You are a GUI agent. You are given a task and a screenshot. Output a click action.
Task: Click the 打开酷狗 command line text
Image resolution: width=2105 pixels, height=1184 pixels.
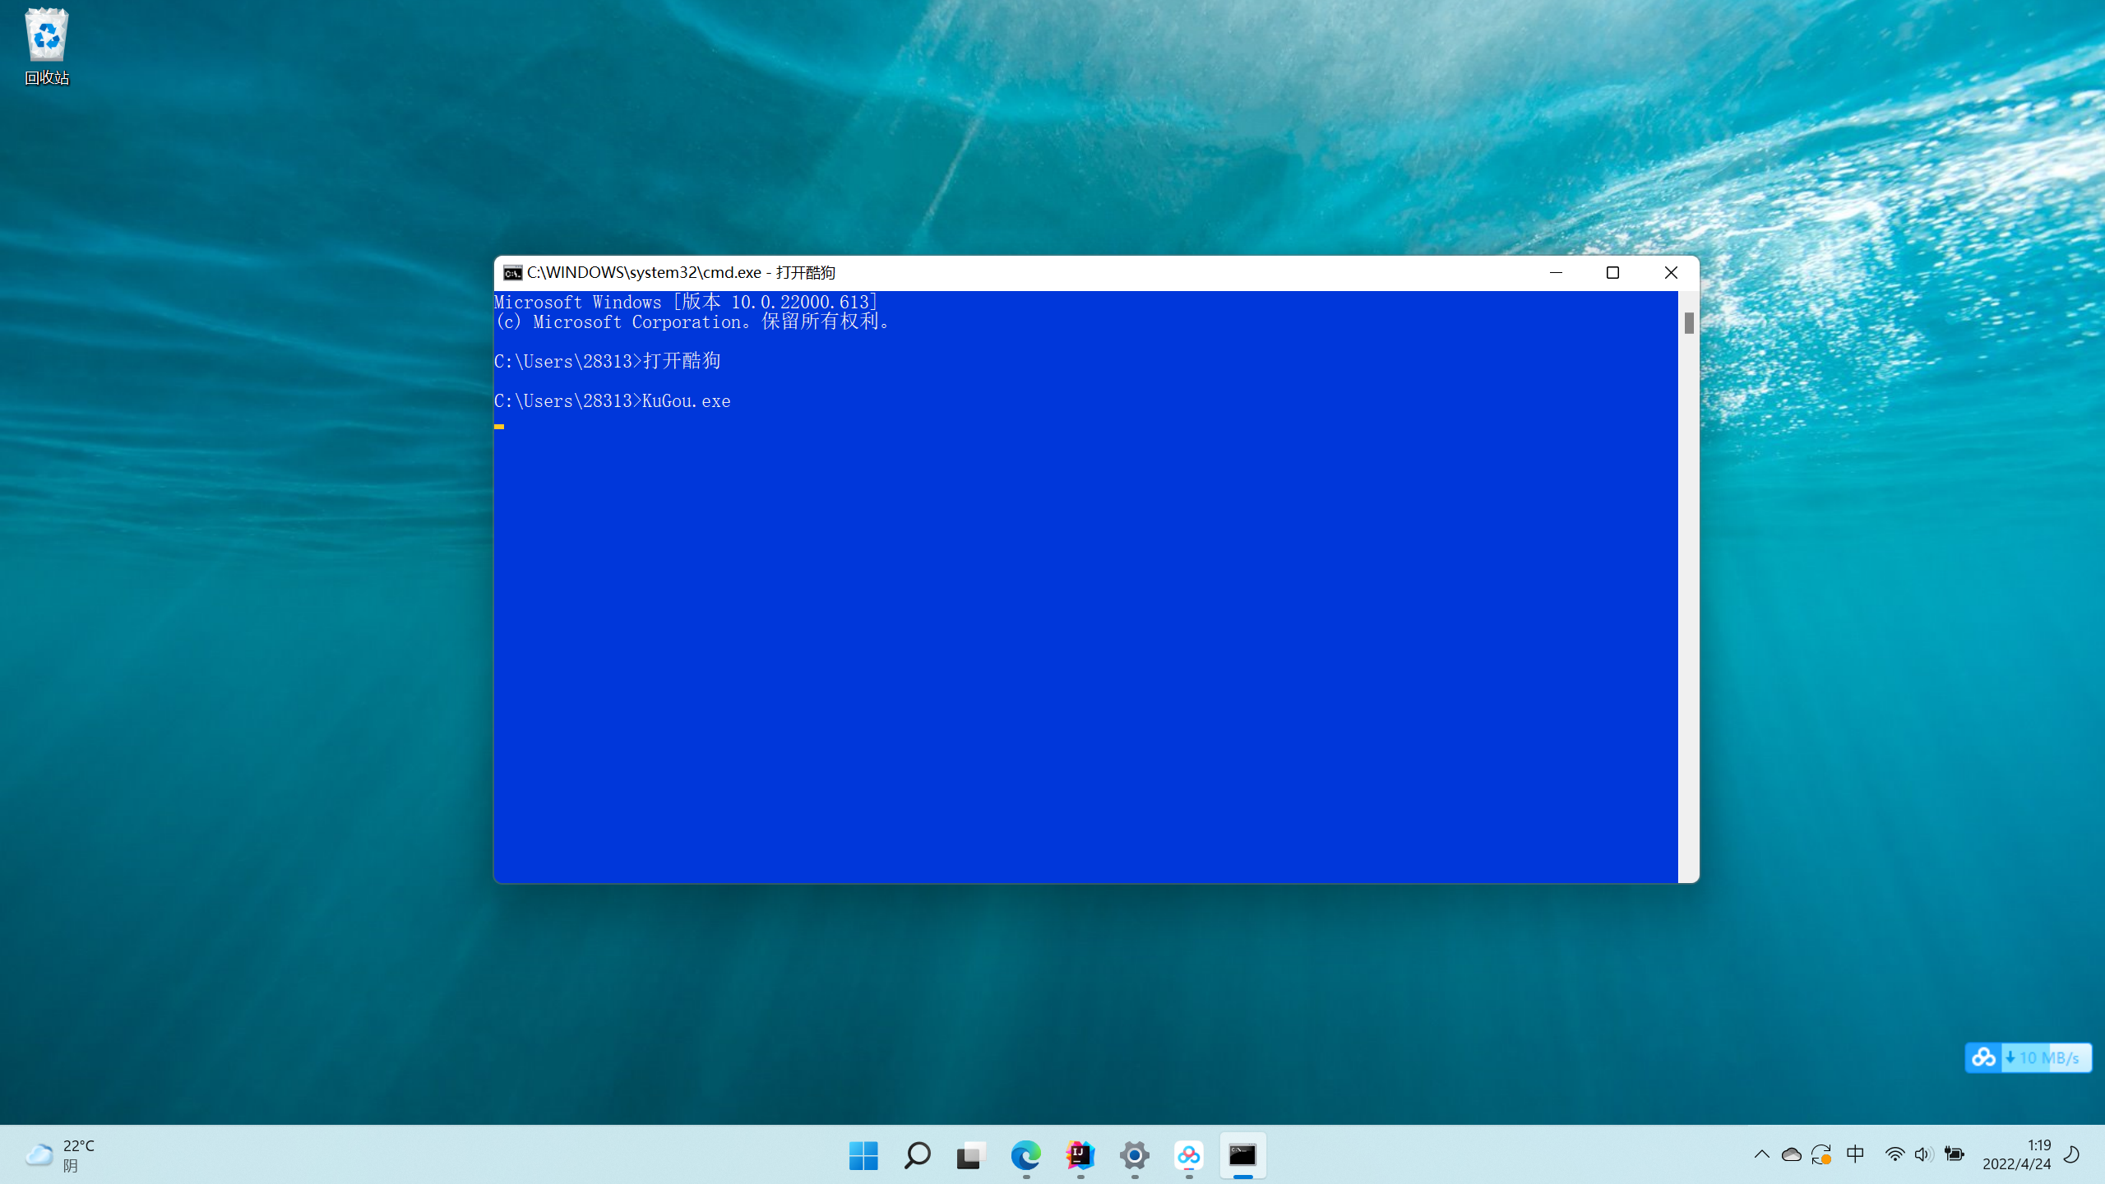tap(682, 361)
